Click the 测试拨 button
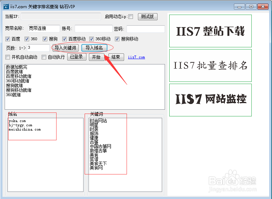 click(148, 17)
